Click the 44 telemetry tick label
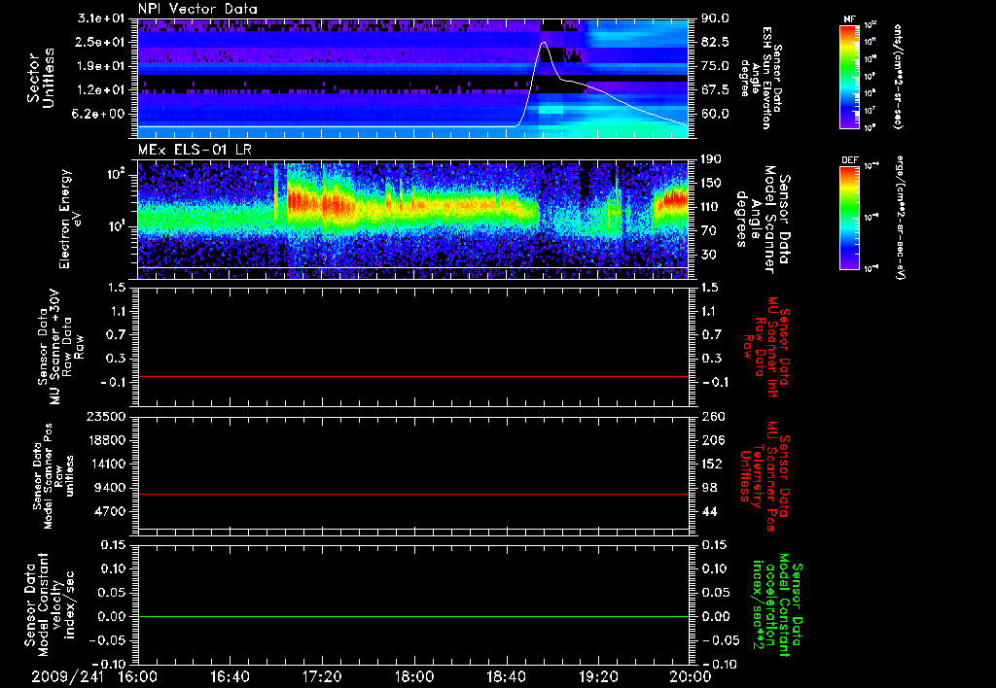 click(x=708, y=511)
